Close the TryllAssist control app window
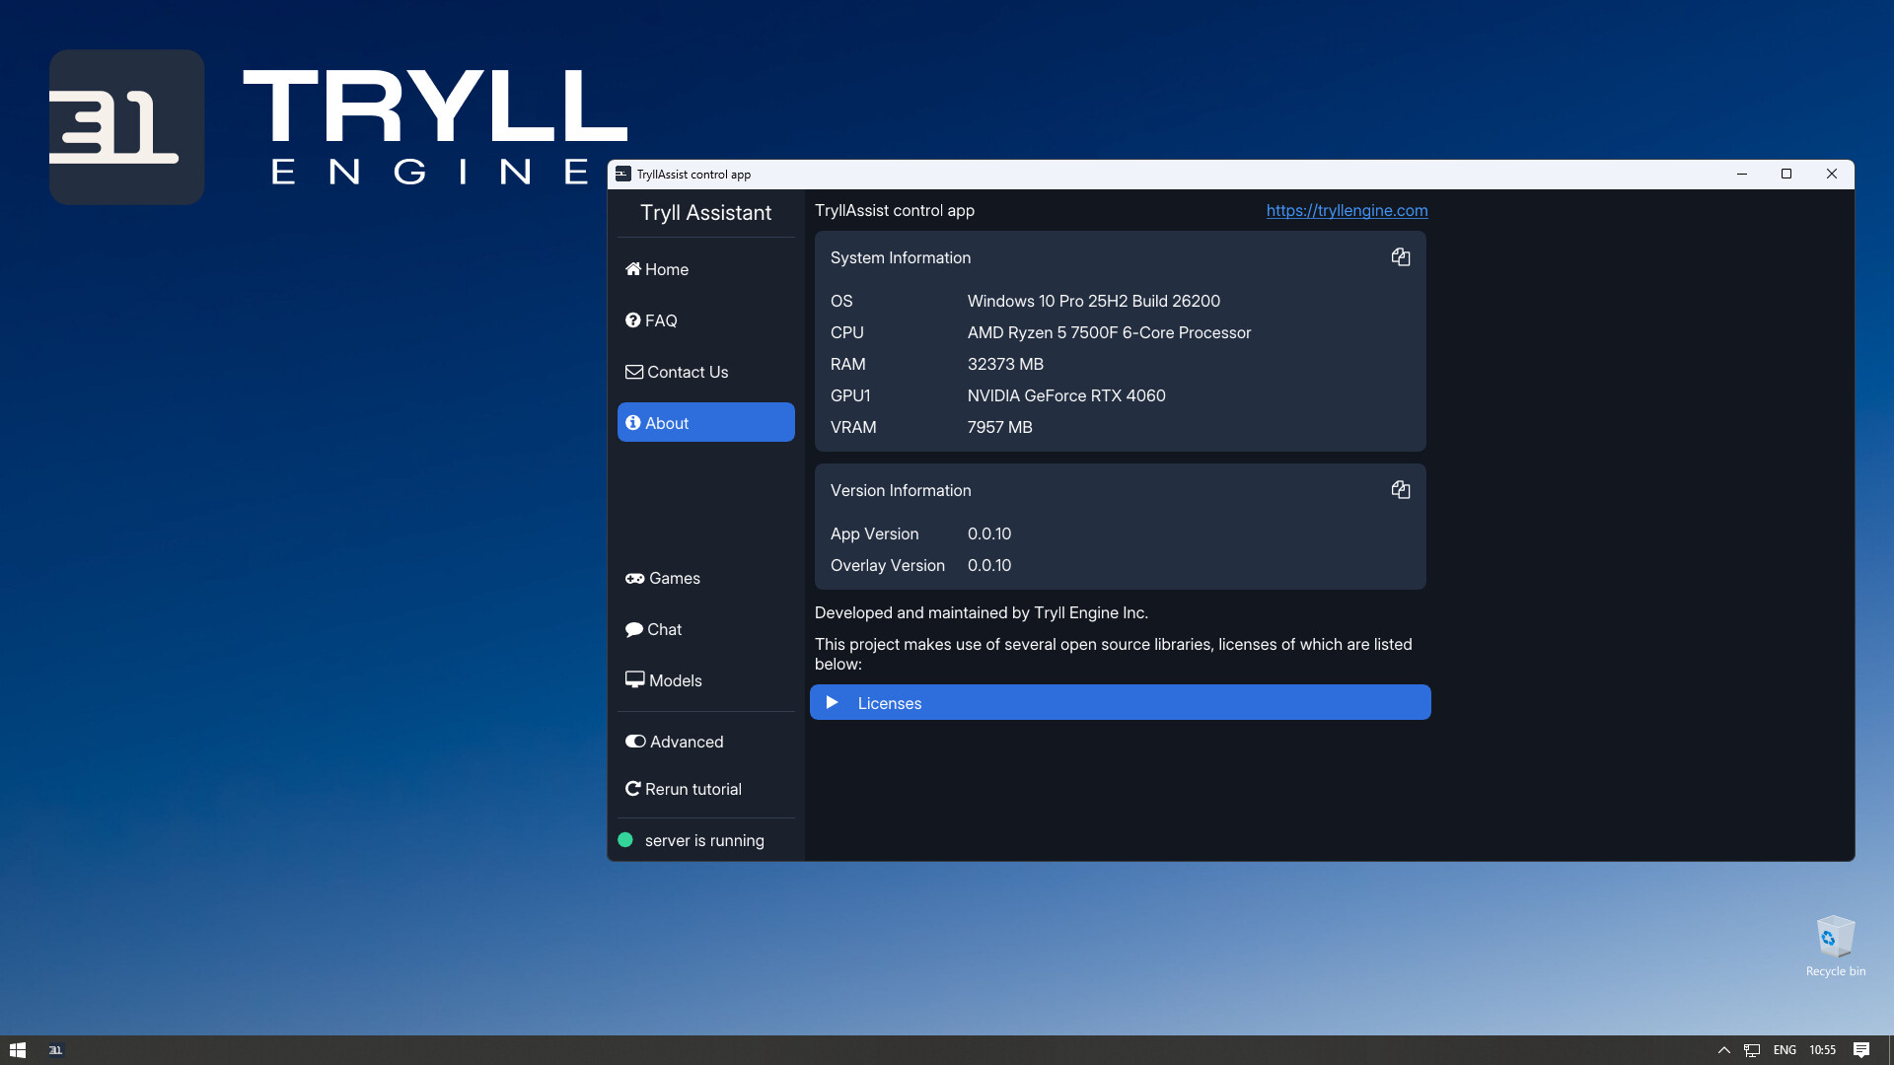This screenshot has height=1065, width=1894. [1831, 174]
